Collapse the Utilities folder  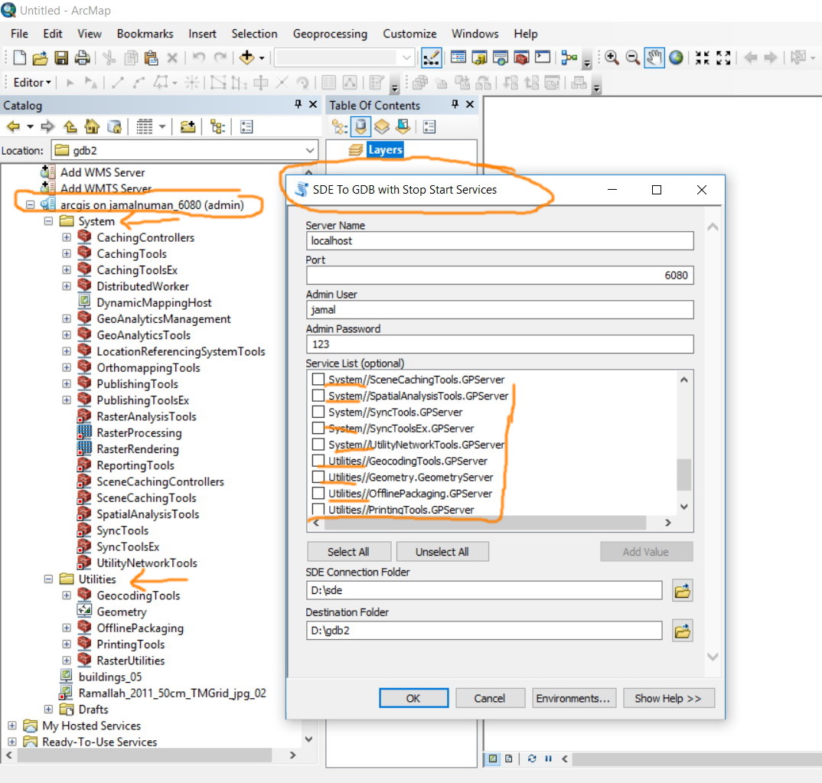[48, 579]
